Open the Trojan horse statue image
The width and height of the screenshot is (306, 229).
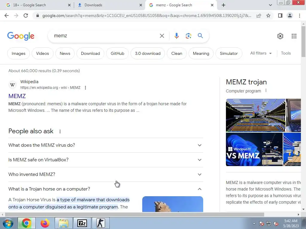click(173, 204)
